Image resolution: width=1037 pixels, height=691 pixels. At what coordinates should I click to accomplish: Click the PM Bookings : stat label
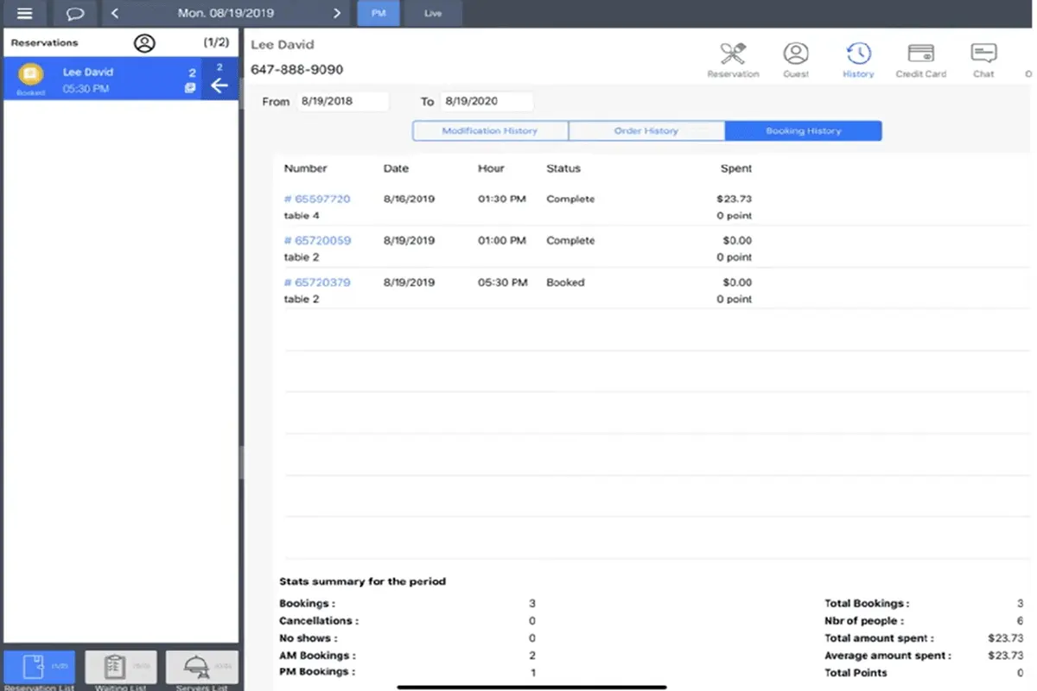[x=317, y=672]
